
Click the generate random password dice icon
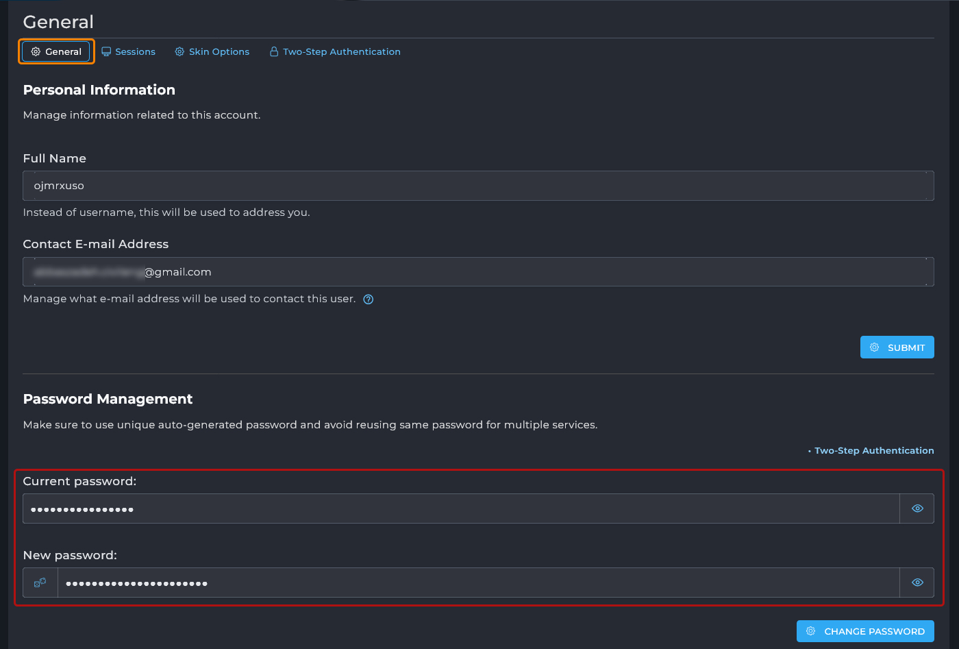coord(40,583)
